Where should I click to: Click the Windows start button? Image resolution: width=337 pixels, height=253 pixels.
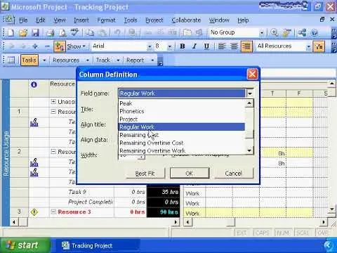tap(25, 245)
